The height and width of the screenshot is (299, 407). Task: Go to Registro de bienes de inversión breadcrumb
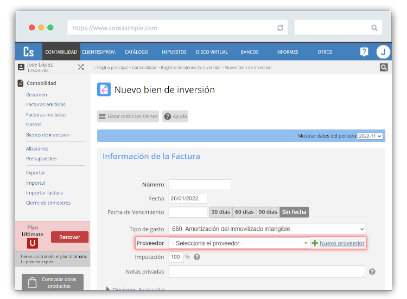[x=190, y=67]
